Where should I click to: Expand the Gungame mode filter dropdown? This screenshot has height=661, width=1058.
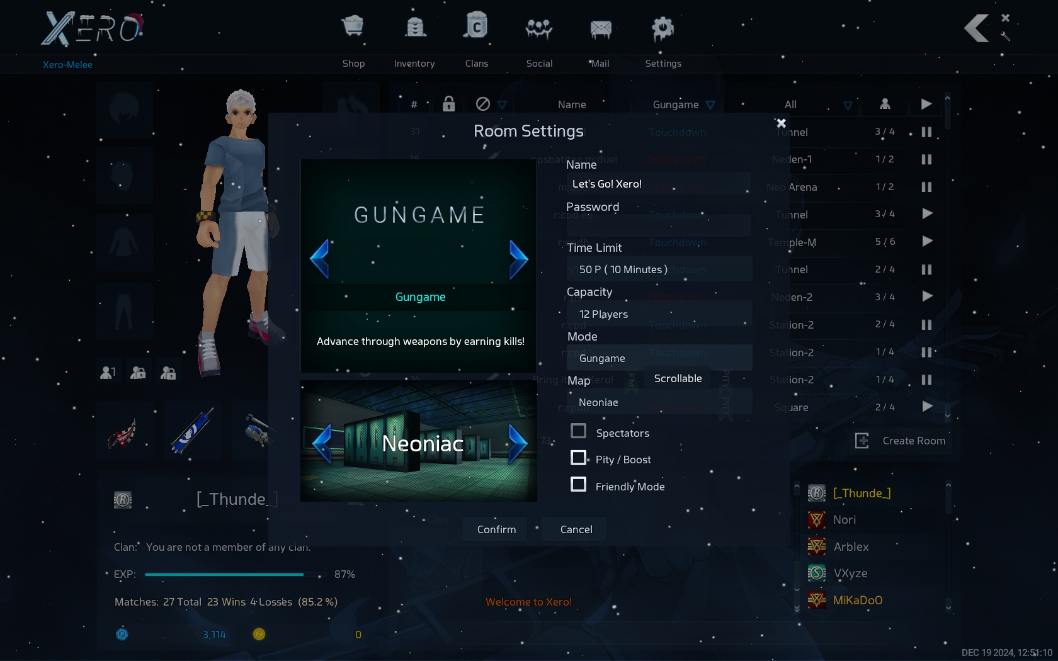pos(710,105)
